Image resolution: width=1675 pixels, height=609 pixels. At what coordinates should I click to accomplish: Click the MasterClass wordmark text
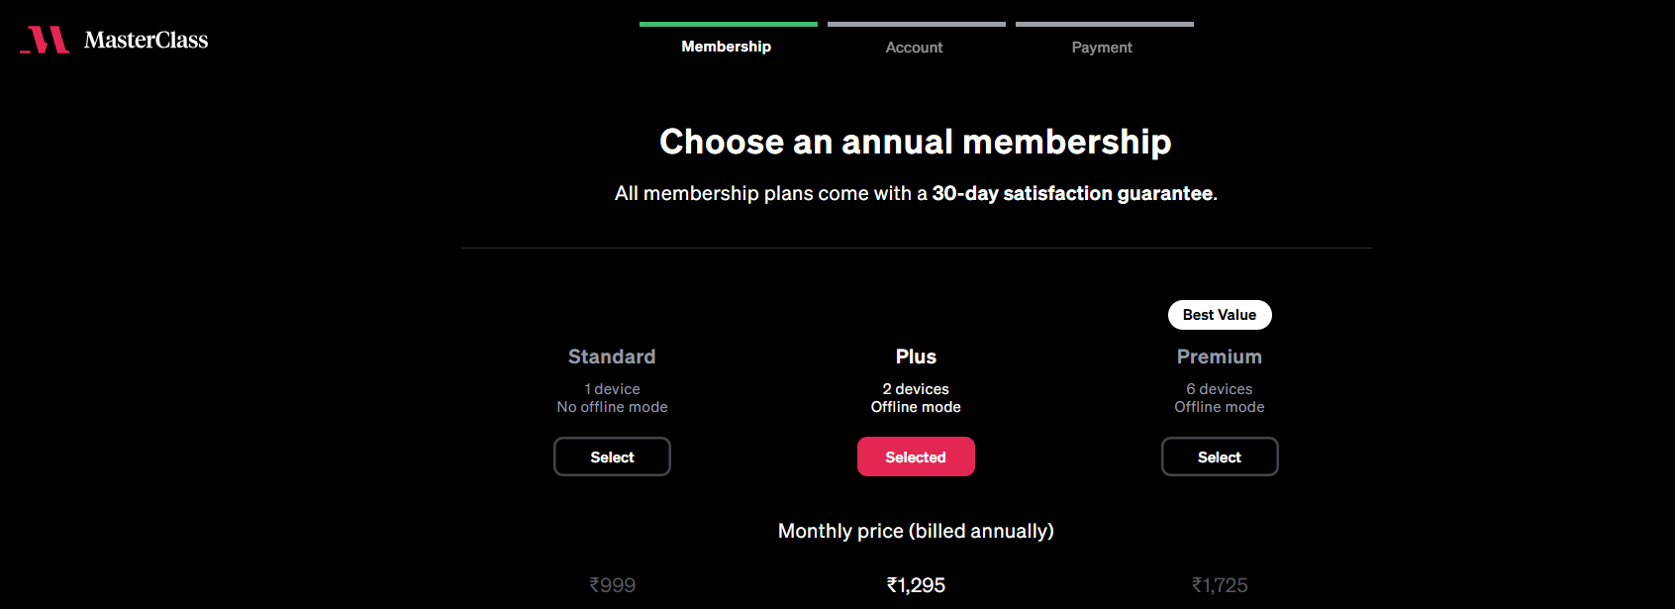click(x=146, y=40)
